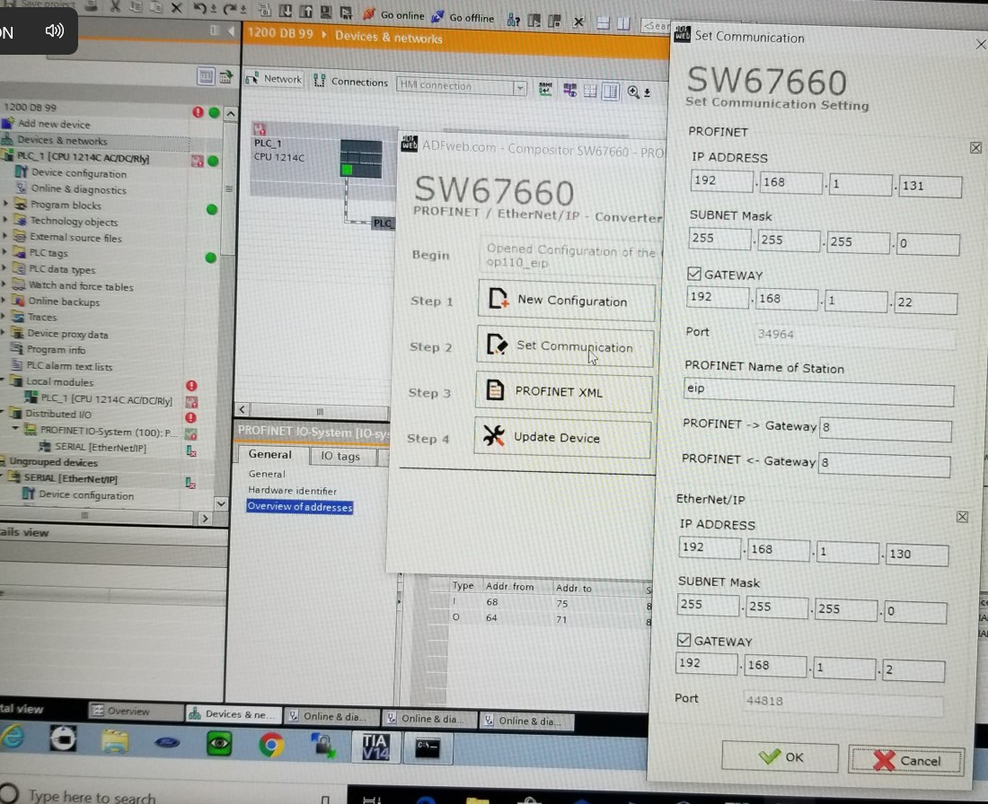Click the Download to device icon
Image resolution: width=988 pixels, height=804 pixels.
[286, 11]
